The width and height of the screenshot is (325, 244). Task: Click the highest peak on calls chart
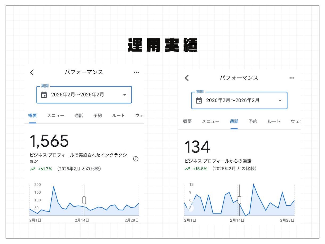point(253,184)
